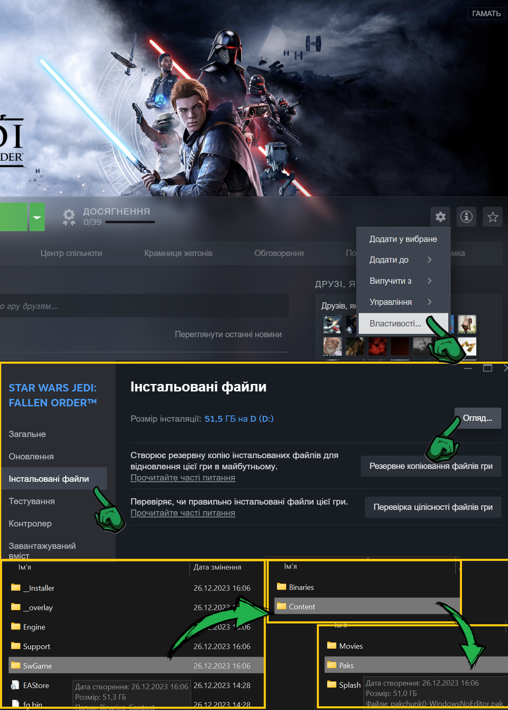Open the verify-files "Прочитайте часті питання" link

183,513
